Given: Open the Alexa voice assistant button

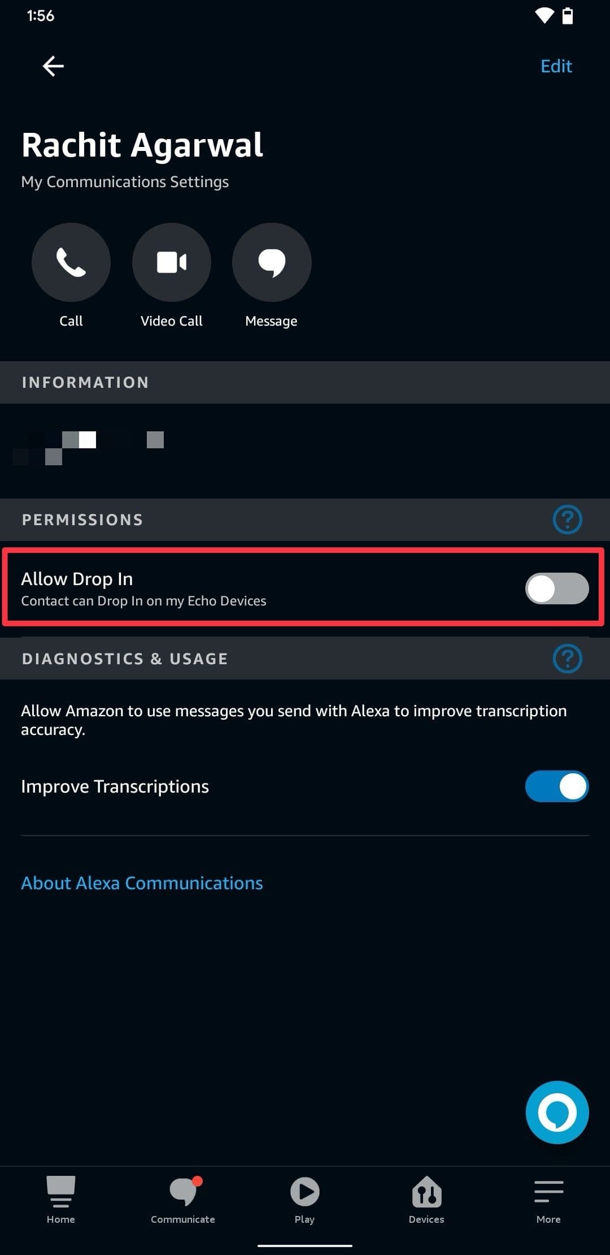Looking at the screenshot, I should 557,1113.
